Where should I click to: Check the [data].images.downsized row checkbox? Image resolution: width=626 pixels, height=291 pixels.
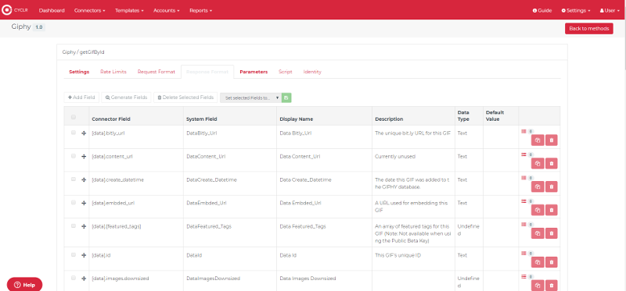pyautogui.click(x=74, y=278)
